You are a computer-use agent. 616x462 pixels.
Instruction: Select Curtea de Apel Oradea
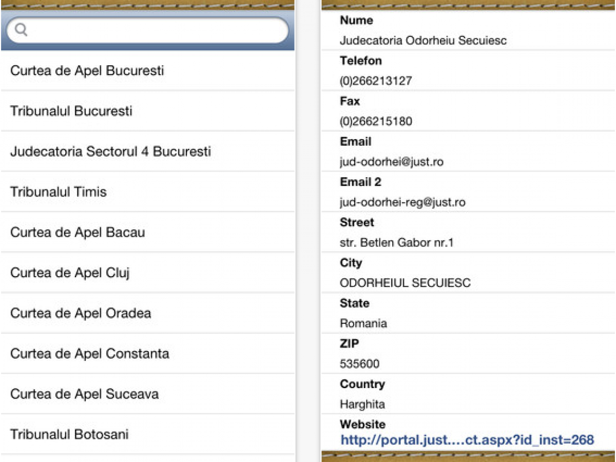[x=148, y=313]
